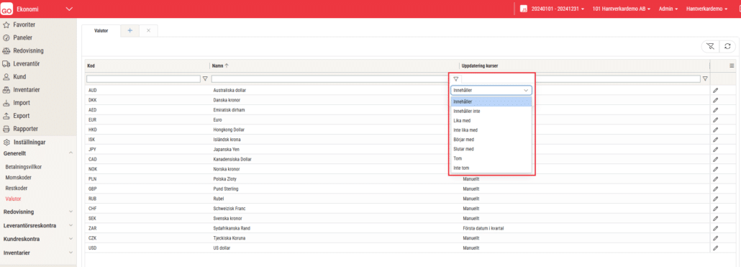Click the Kod filter input field
Image resolution: width=741 pixels, height=267 pixels.
pos(144,79)
